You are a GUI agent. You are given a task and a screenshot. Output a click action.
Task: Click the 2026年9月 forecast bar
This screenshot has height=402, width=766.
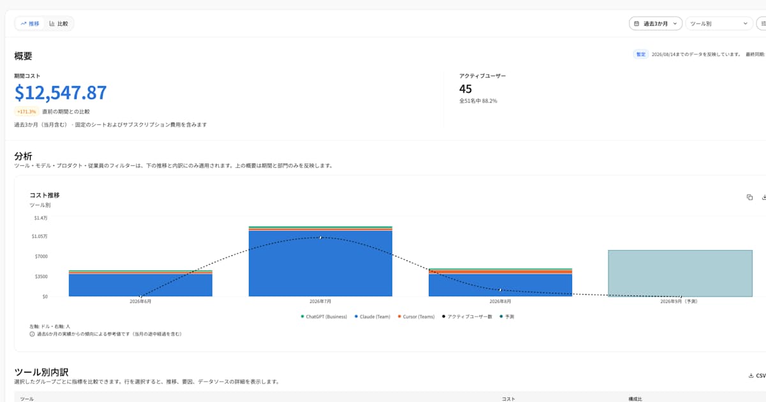(x=680, y=273)
